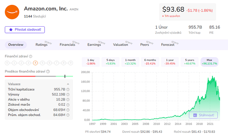The image size is (228, 137).
Task: Click the Stáhnout! download button
Action: tap(203, 115)
